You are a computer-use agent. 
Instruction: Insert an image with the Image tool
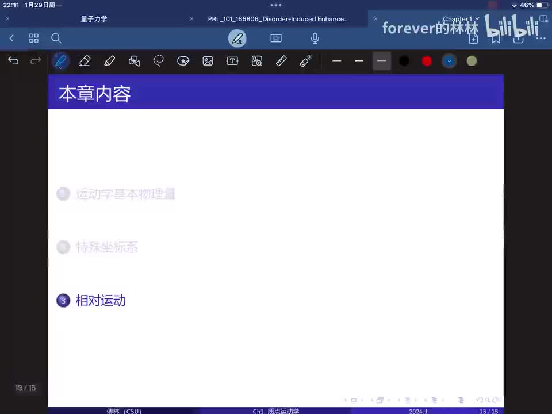pos(208,62)
